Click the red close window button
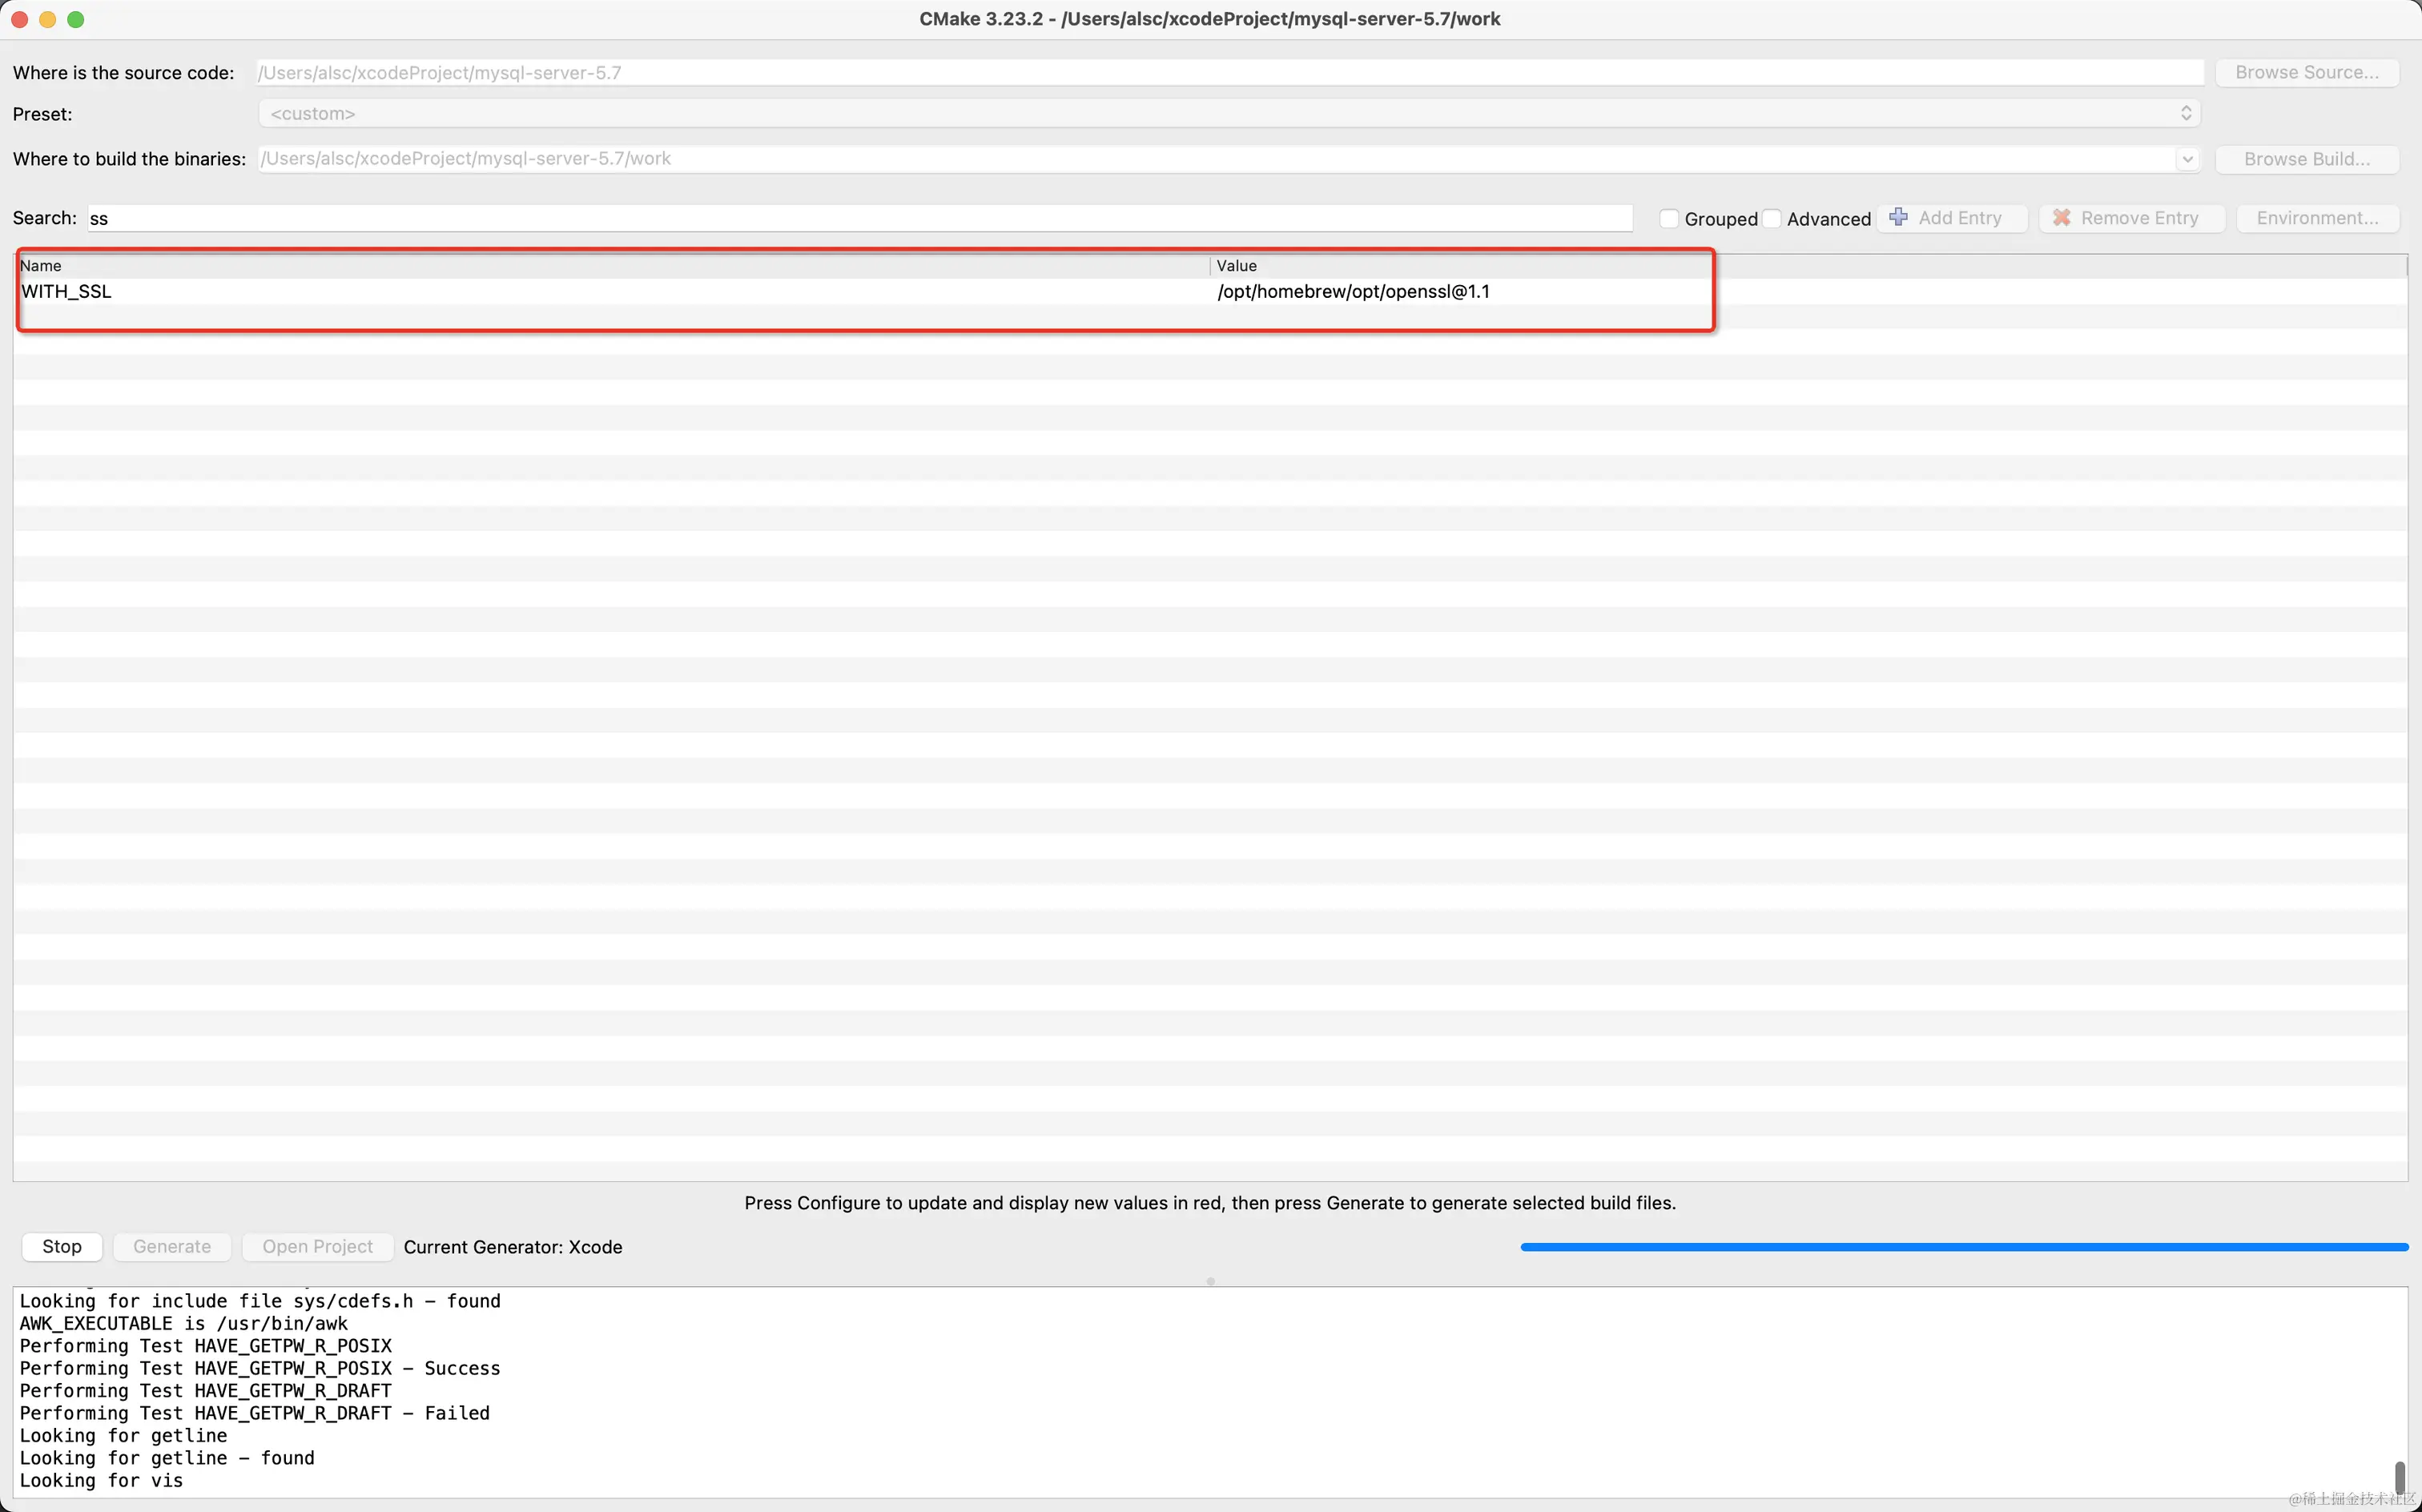Viewport: 2422px width, 1512px height. point(19,19)
